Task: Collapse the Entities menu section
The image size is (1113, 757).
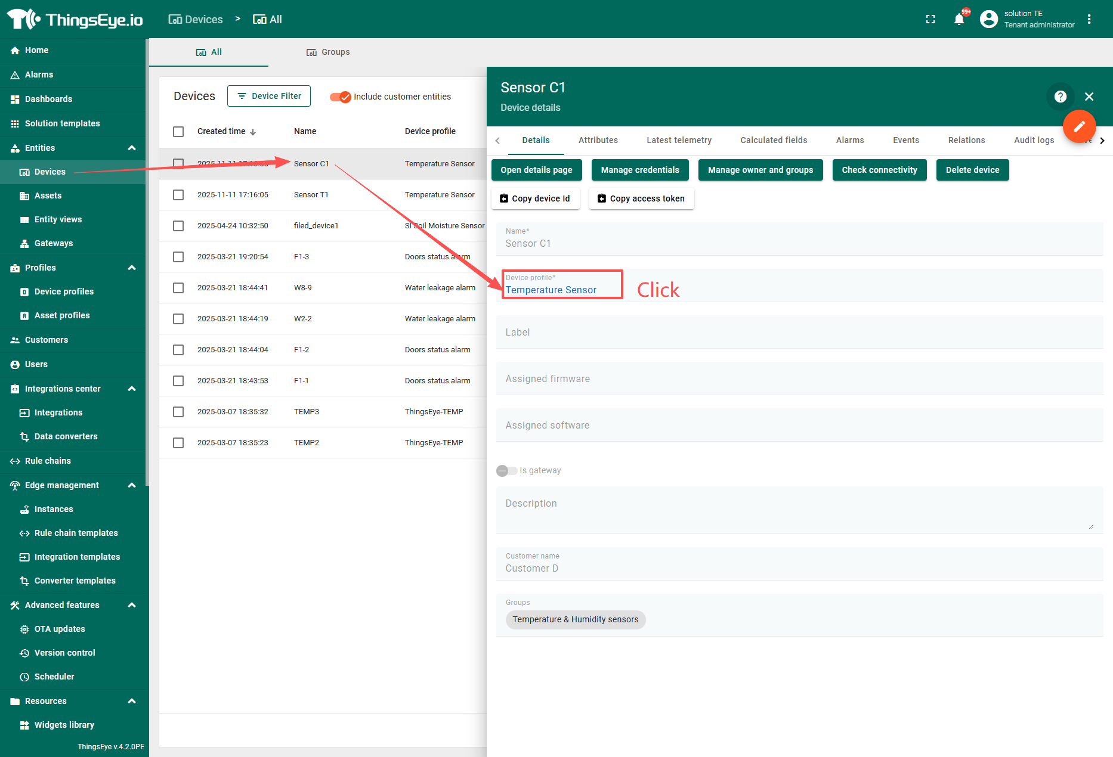Action: click(132, 148)
